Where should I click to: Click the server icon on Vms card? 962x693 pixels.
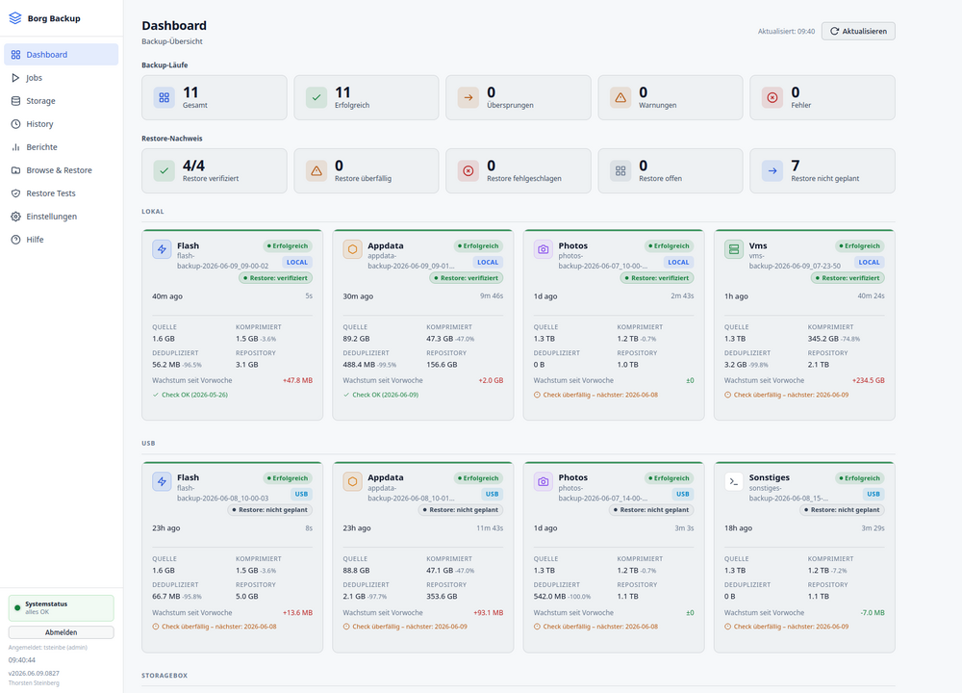coord(734,249)
